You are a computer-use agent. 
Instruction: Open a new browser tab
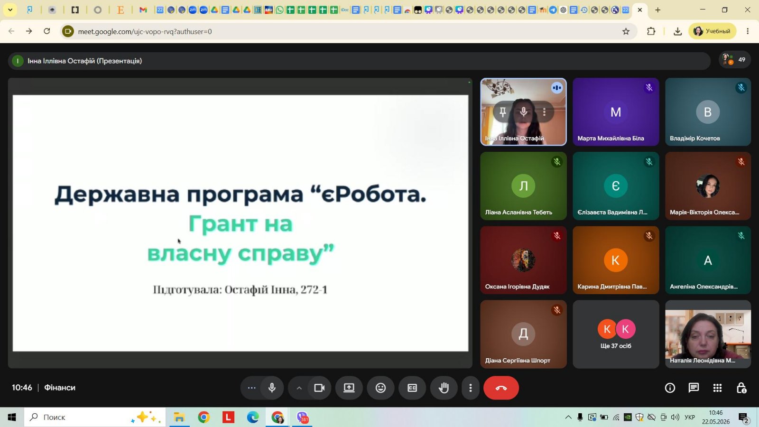coord(657,9)
